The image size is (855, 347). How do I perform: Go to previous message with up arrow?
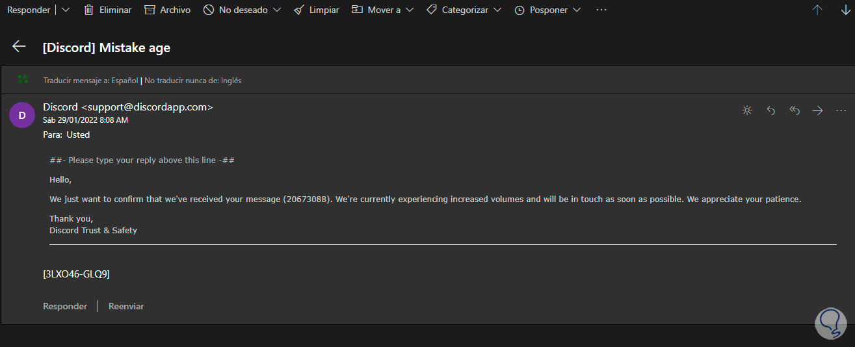(x=817, y=10)
